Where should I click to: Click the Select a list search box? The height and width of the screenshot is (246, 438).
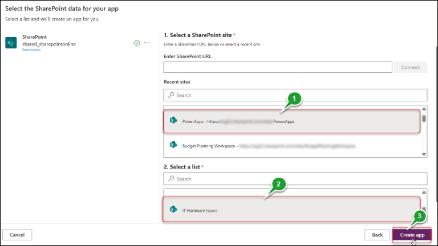pyautogui.click(x=295, y=178)
